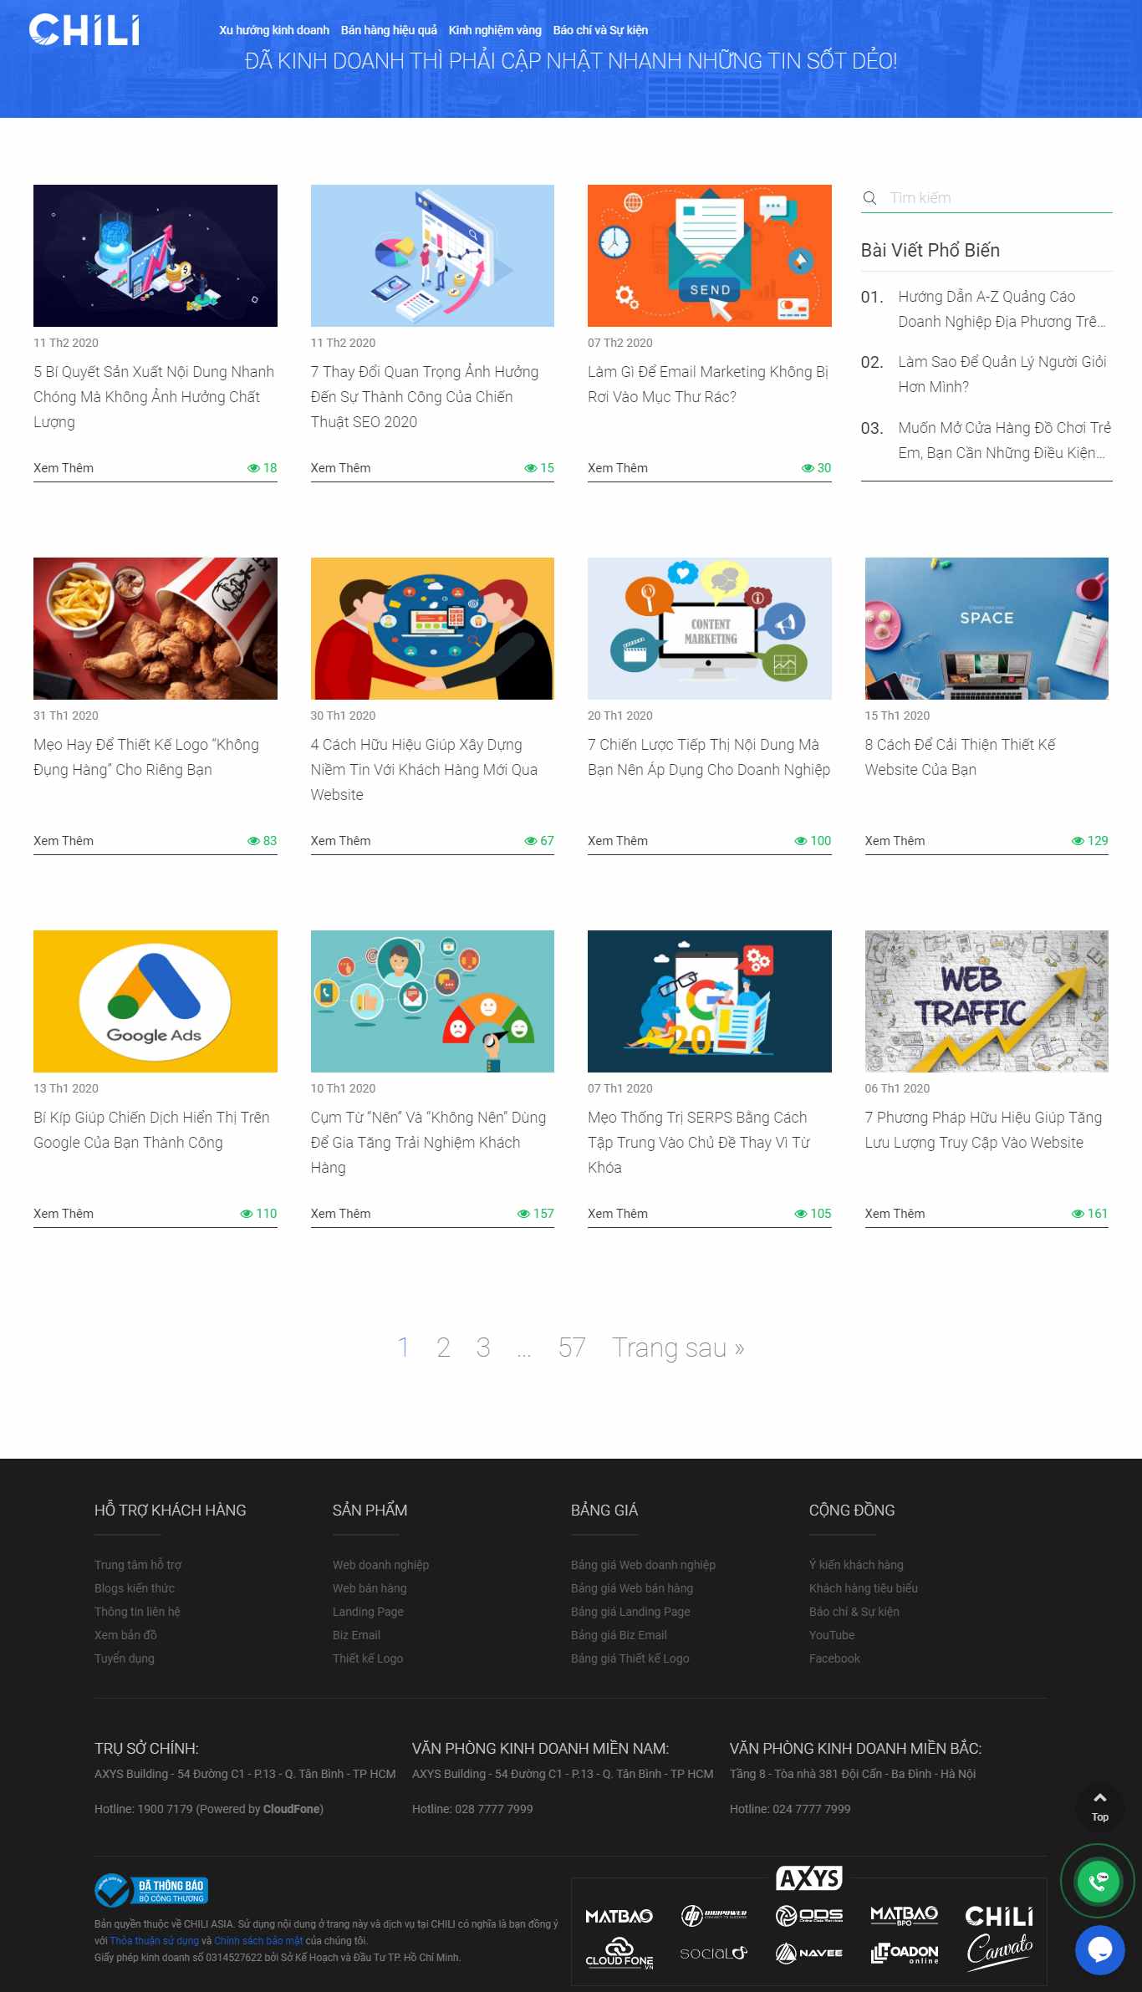This screenshot has height=1992, width=1142.
Task: Open Xu hướng kinh doanh menu
Action: pos(274,30)
